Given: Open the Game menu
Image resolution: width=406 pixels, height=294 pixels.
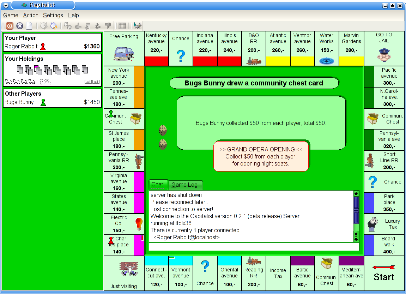Looking at the screenshot, I should 11,16.
